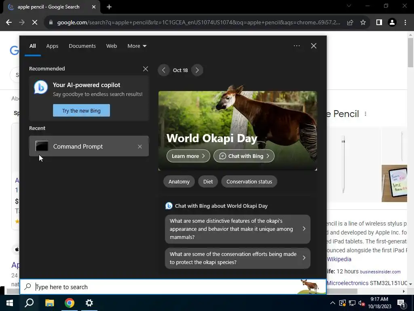
Task: Select the Anatomy chip
Action: 179,182
